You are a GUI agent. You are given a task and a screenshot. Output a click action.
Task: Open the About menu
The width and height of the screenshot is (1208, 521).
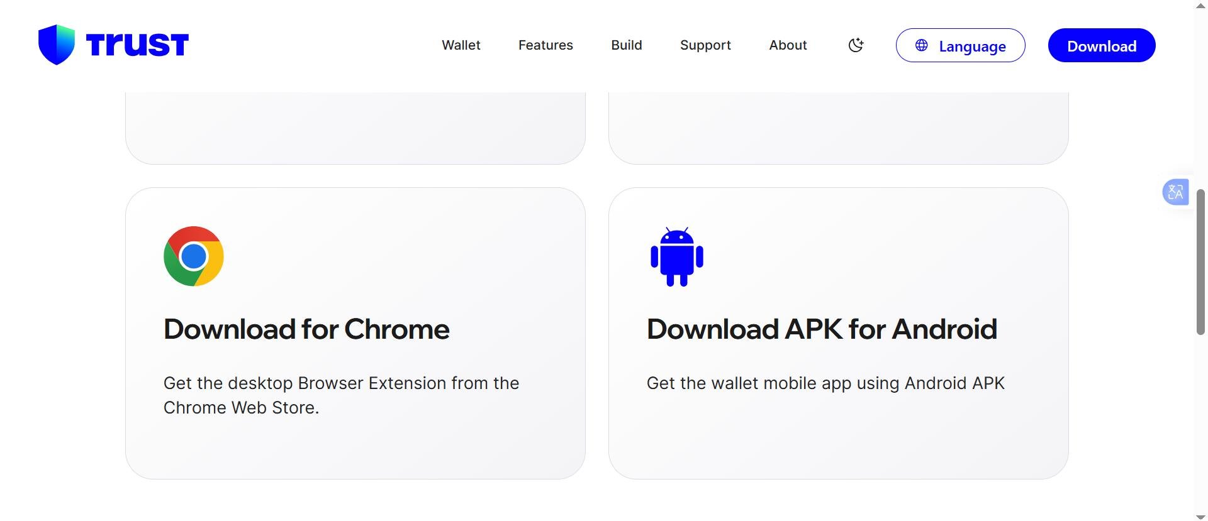(x=788, y=45)
